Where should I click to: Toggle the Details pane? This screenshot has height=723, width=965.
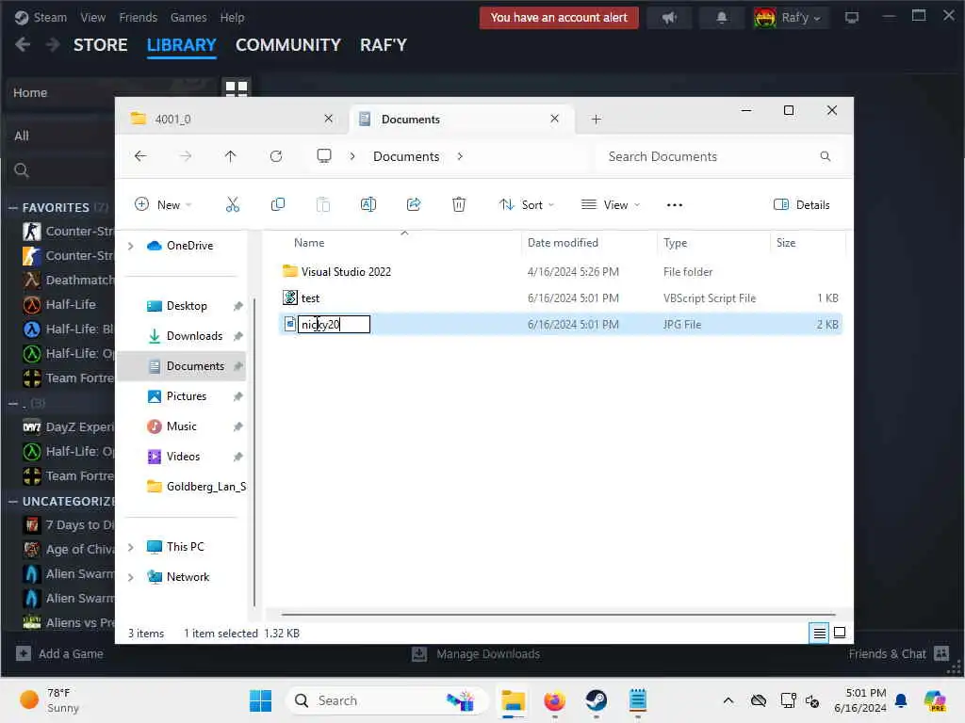coord(801,204)
